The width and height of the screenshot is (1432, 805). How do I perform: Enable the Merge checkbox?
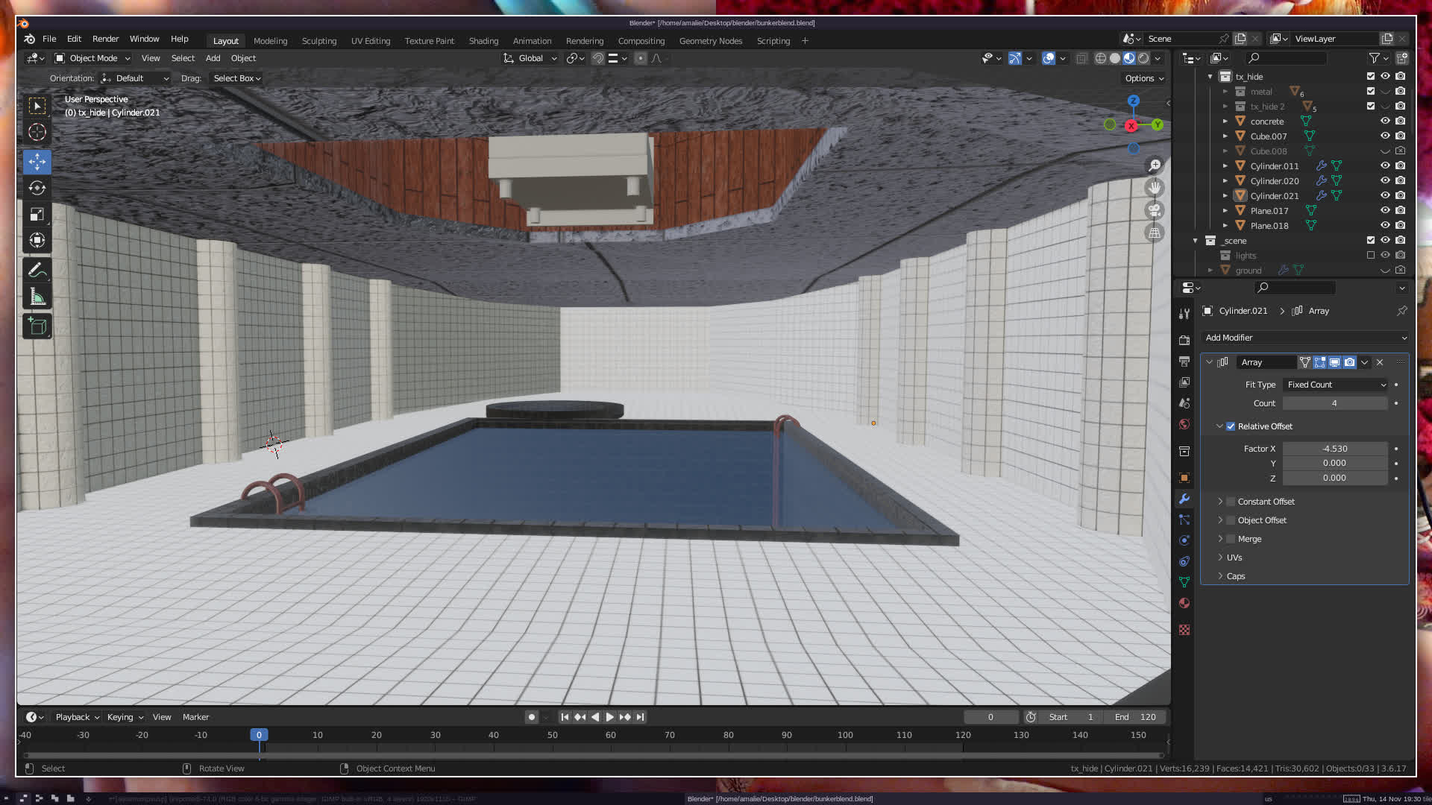coord(1231,539)
